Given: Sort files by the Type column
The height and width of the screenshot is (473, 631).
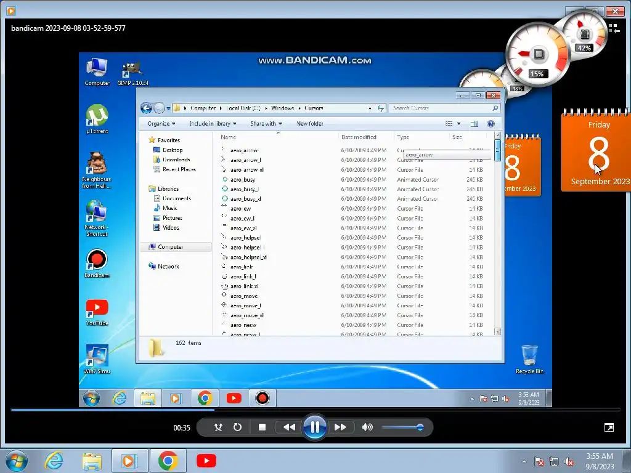Looking at the screenshot, I should tap(403, 137).
